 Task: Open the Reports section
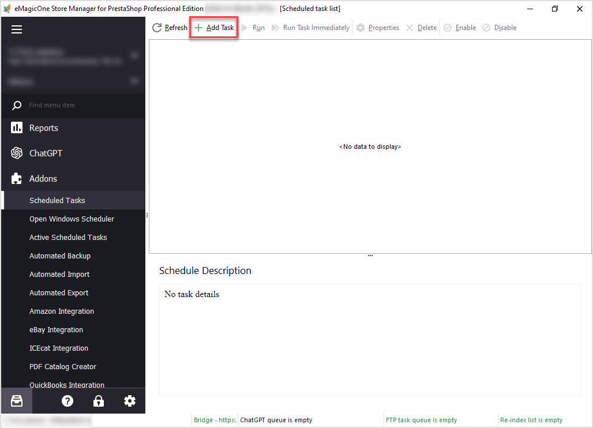pyautogui.click(x=73, y=128)
